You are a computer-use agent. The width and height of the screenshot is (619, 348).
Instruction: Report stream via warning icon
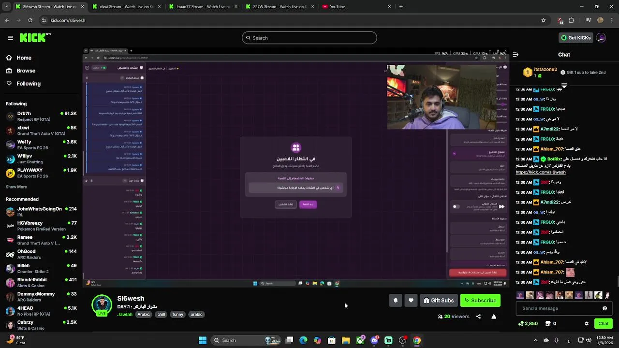click(494, 317)
